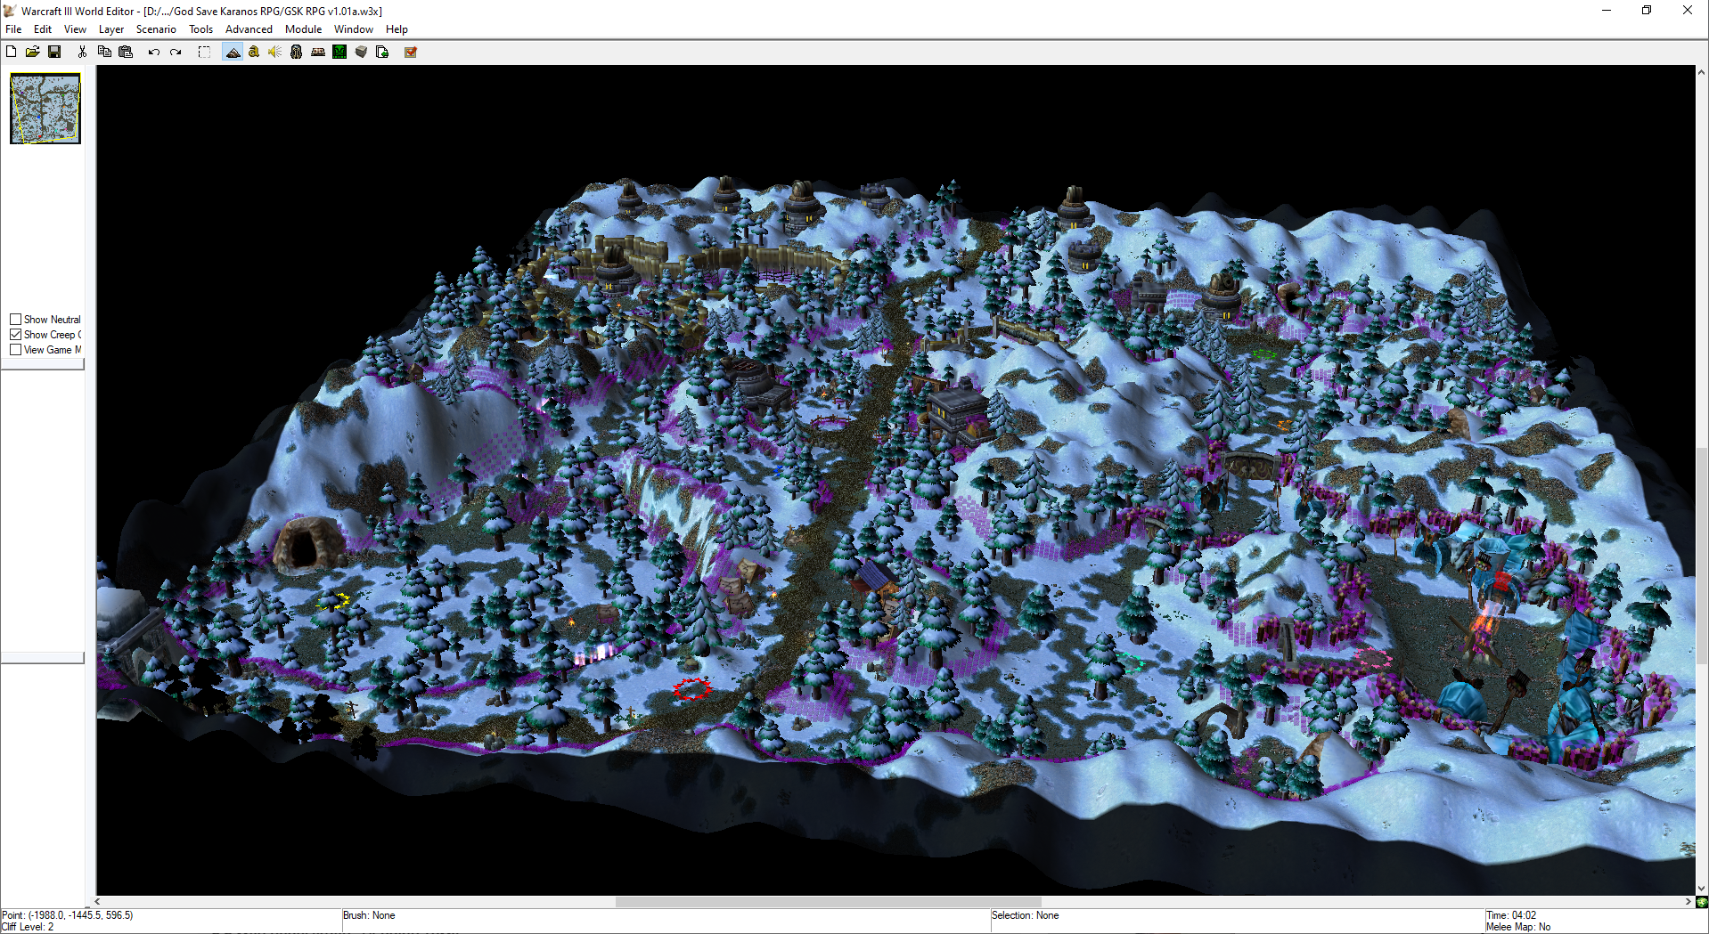Click the horizontal scrollbar left arrow
The width and height of the screenshot is (1709, 934).
tap(98, 902)
